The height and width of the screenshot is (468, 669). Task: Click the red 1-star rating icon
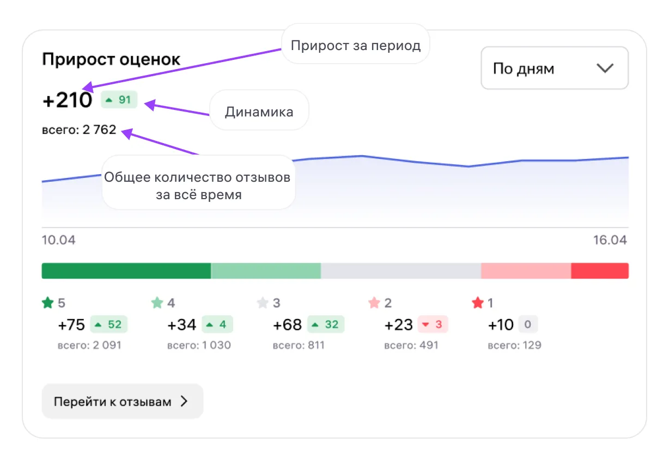click(478, 303)
